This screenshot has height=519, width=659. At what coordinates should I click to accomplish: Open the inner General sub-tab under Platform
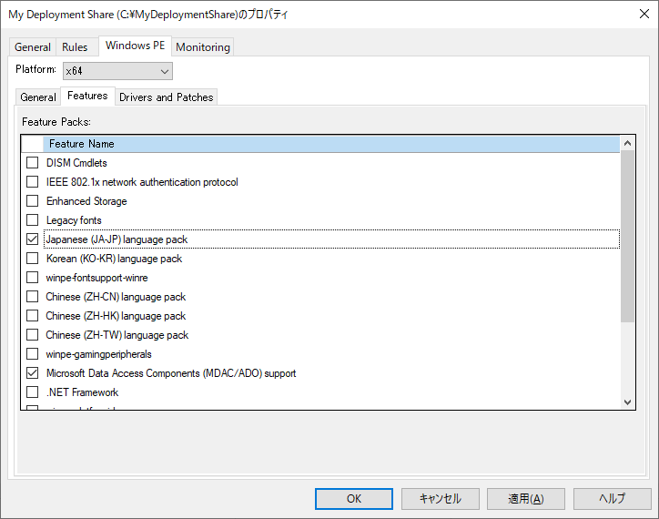38,97
